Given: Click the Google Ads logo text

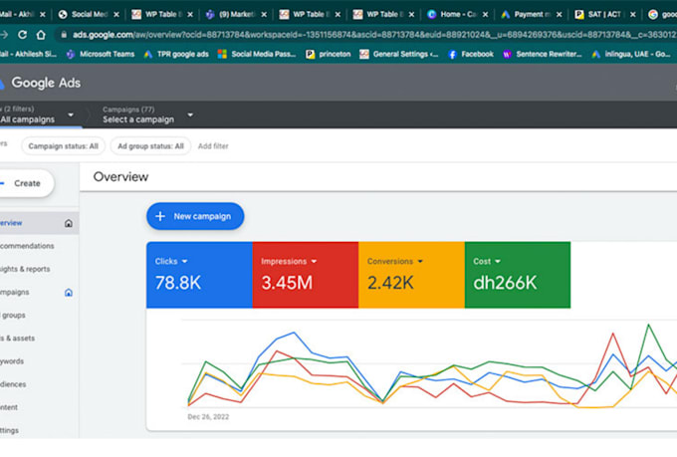Looking at the screenshot, I should point(46,83).
